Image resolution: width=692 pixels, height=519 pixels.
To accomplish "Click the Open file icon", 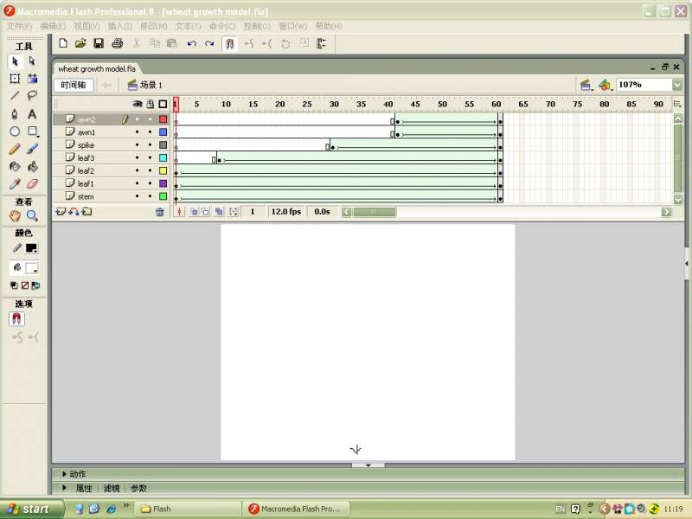I will pos(80,43).
